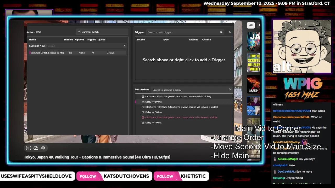Open the Hockey video thumbnail

click(x=253, y=106)
